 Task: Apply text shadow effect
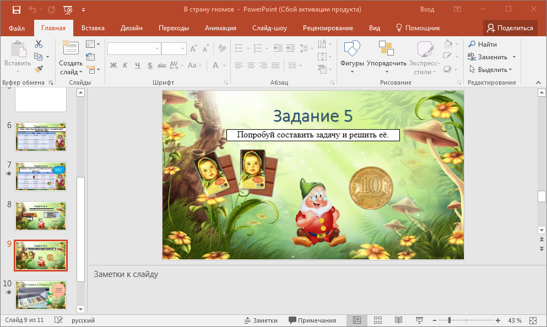(150, 65)
